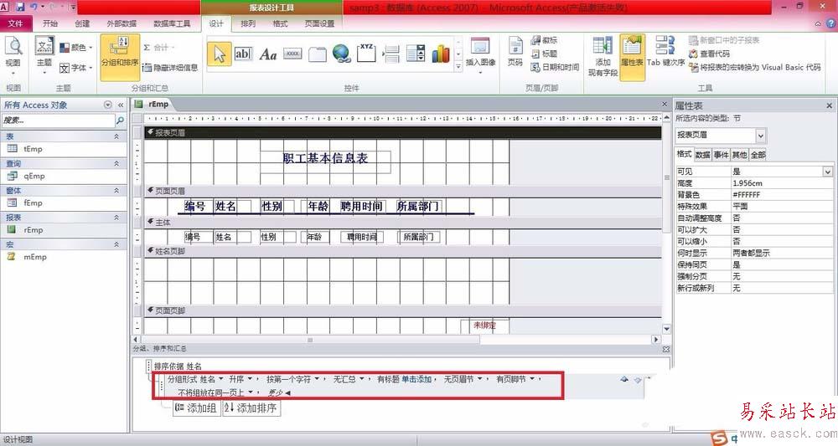Choose the Select arrow control tool
Image resolution: width=838 pixels, height=446 pixels.
pos(219,54)
